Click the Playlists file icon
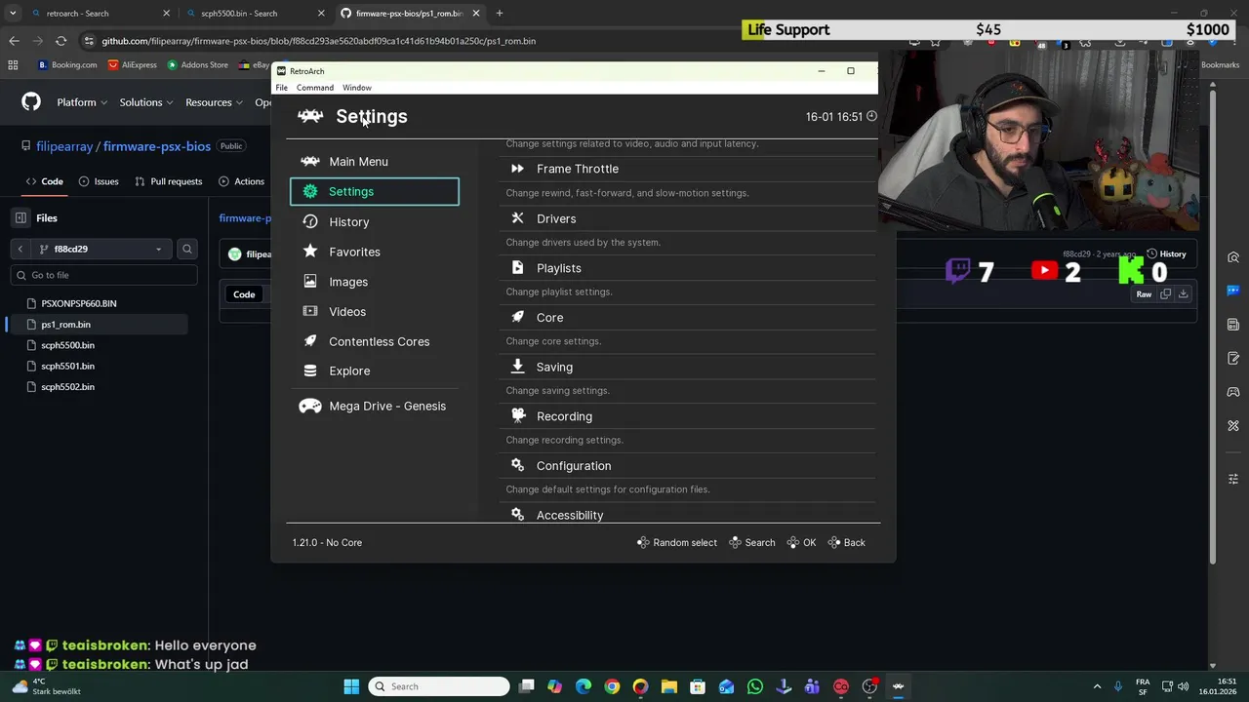The width and height of the screenshot is (1249, 702). point(517,268)
